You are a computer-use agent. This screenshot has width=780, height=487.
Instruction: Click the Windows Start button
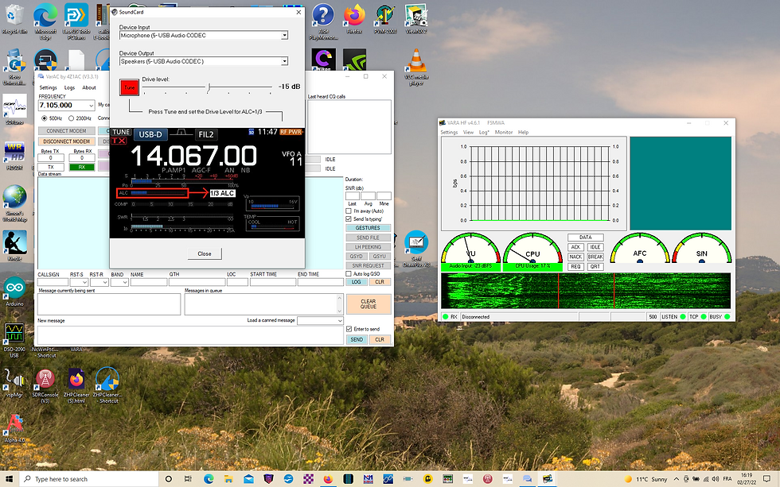pos(9,478)
